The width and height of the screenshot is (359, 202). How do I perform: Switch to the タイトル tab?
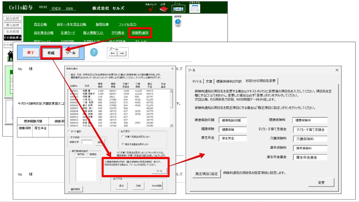click(197, 81)
